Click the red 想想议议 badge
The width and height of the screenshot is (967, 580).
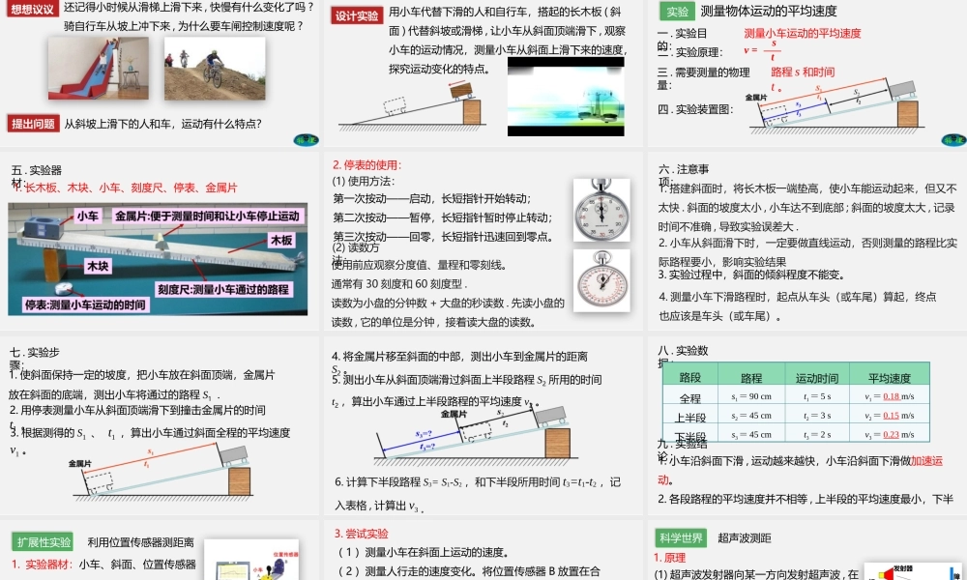(32, 9)
